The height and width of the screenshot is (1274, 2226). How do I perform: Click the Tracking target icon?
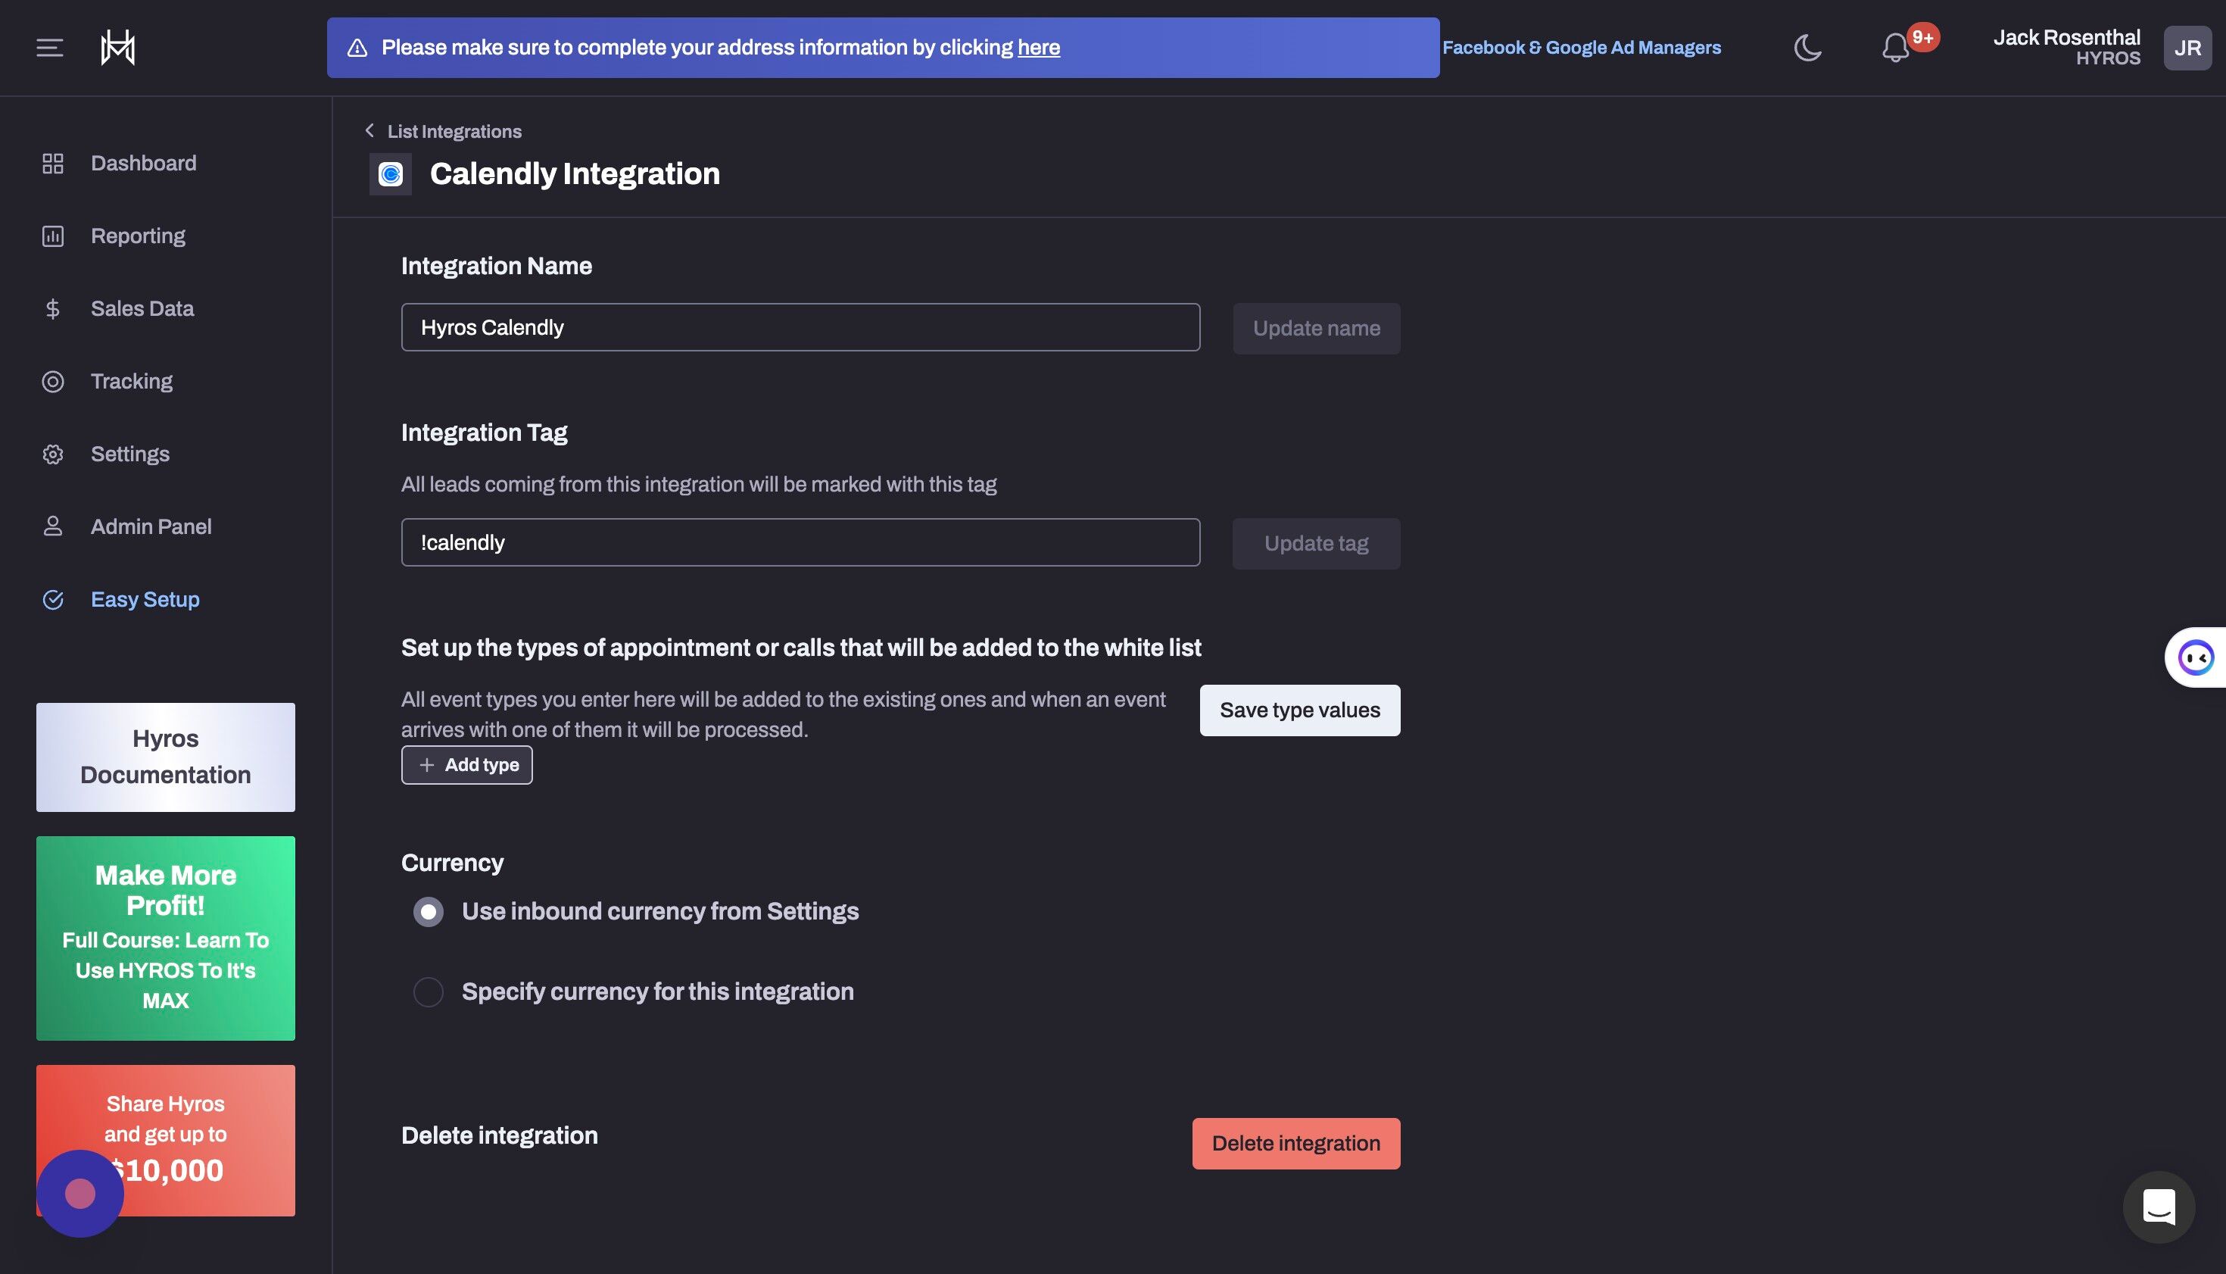[52, 382]
